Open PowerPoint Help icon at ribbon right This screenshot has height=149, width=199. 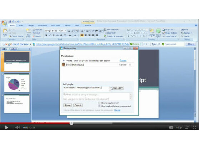[196, 25]
